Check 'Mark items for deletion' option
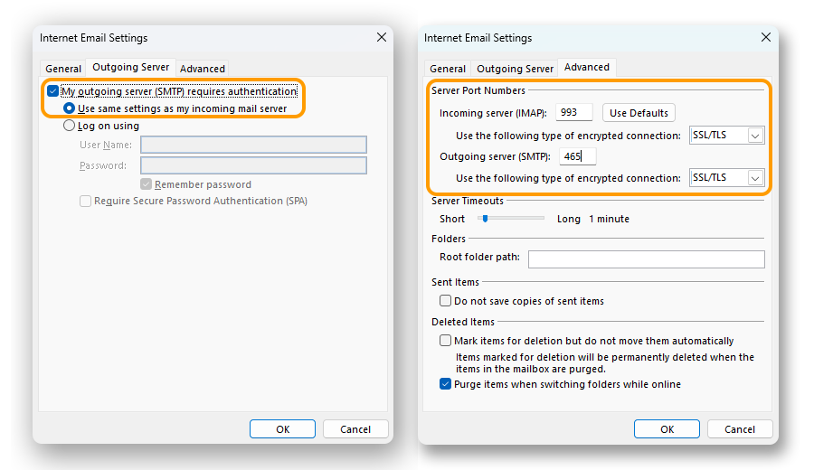 point(445,341)
